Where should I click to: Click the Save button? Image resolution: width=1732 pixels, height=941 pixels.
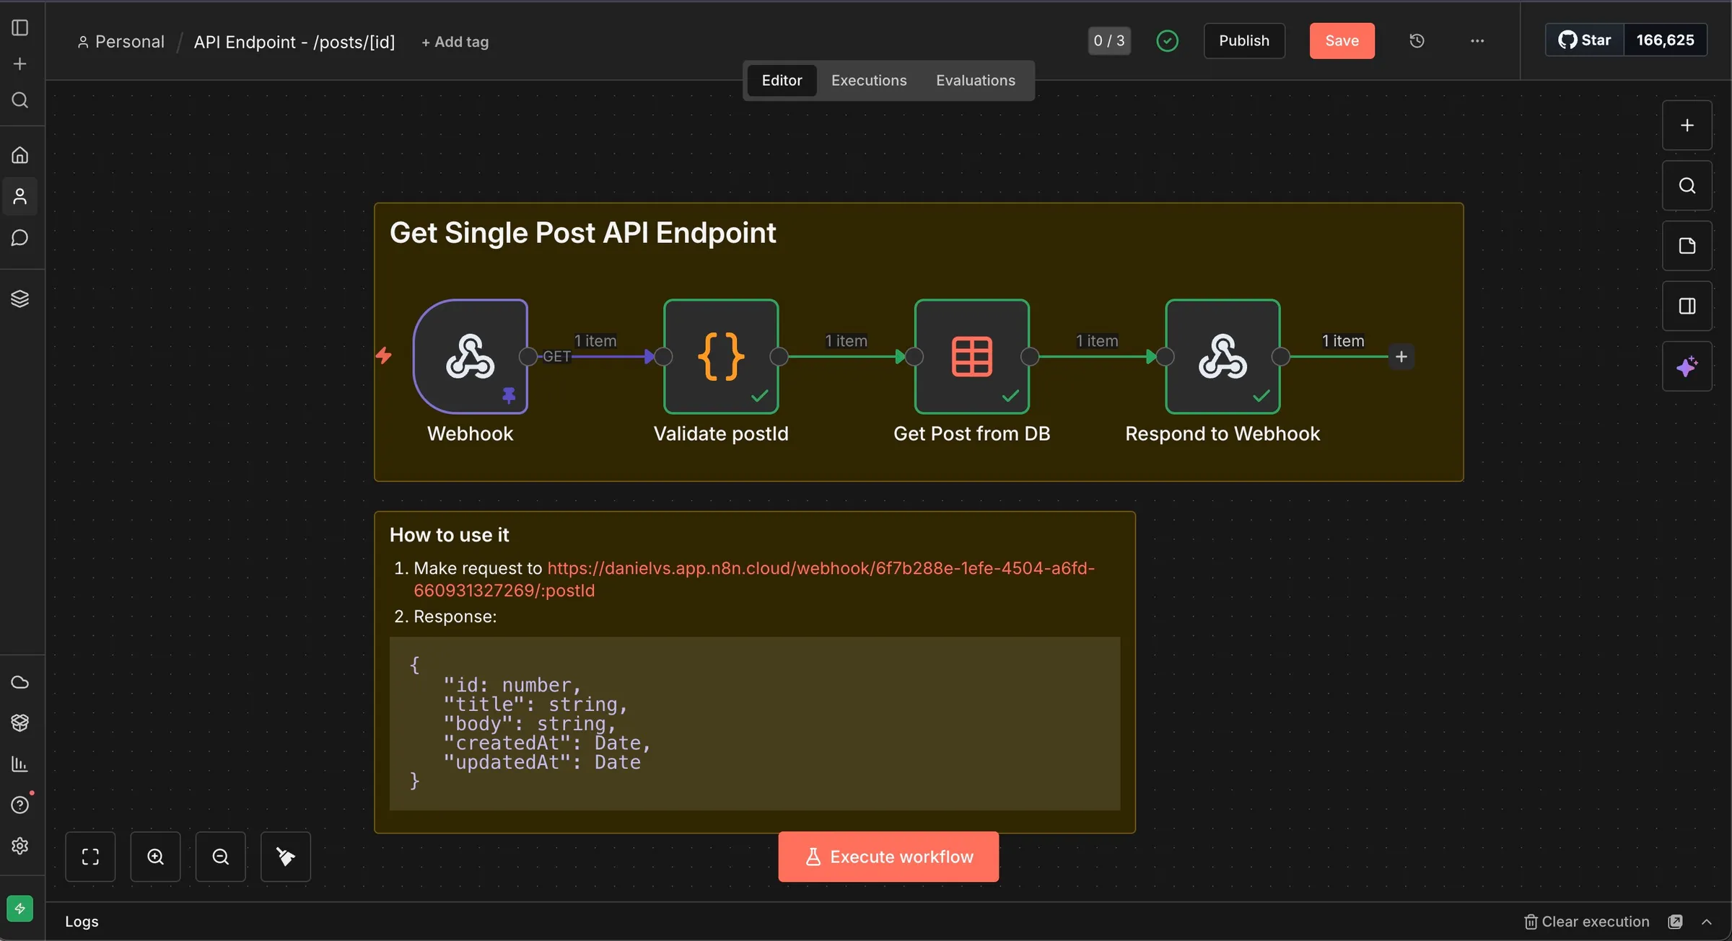pos(1342,40)
